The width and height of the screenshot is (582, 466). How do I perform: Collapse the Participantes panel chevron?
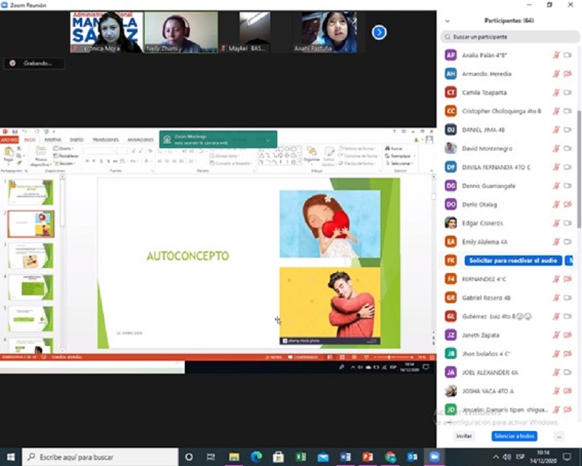tap(447, 21)
